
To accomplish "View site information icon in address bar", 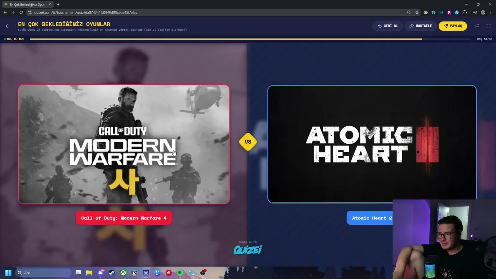I will pyautogui.click(x=30, y=12).
